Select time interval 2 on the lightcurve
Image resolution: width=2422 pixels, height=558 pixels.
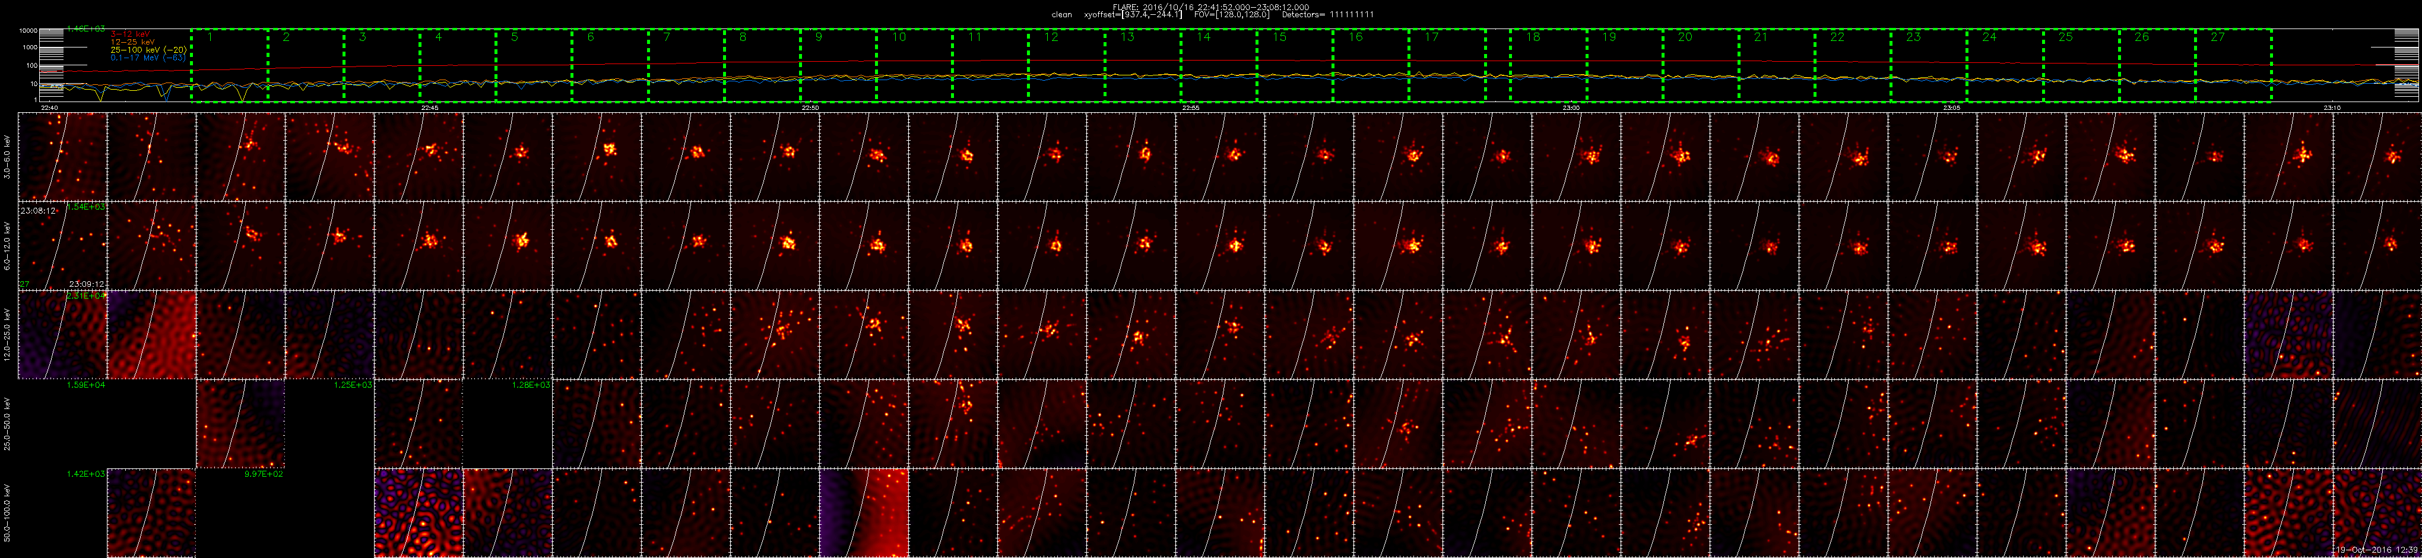point(306,65)
